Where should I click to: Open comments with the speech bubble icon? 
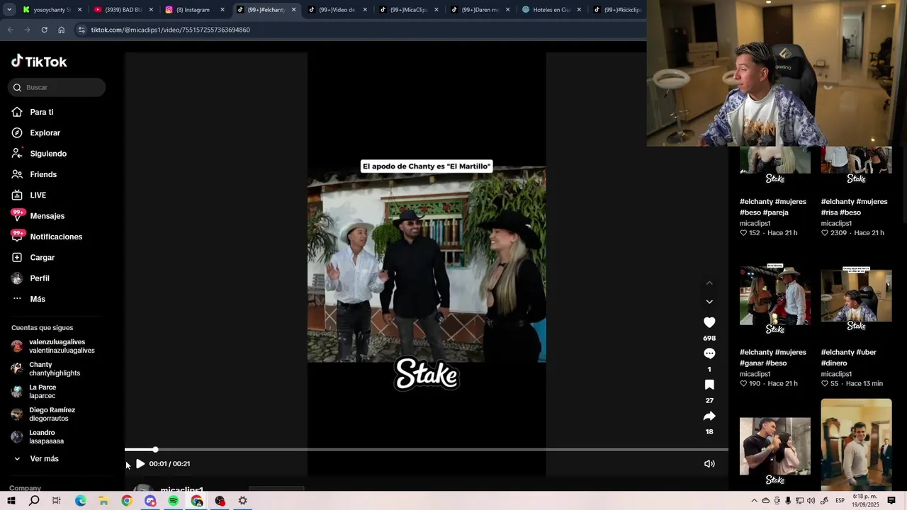click(709, 353)
